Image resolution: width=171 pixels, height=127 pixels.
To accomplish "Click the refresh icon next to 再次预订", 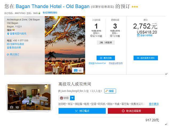I will (x=8, y=55).
